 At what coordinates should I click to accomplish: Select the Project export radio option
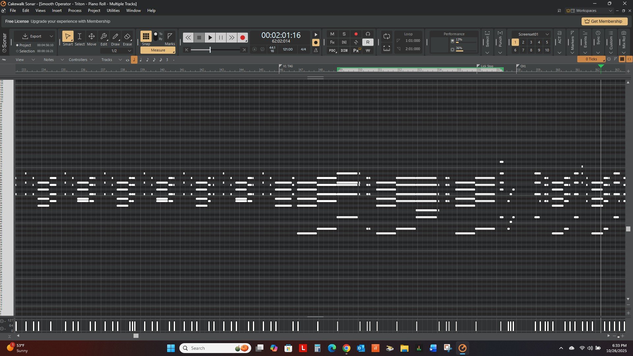[17, 45]
